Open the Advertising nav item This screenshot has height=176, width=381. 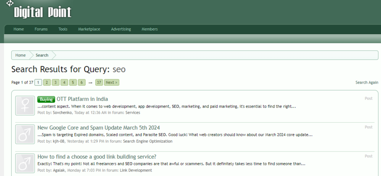121,29
